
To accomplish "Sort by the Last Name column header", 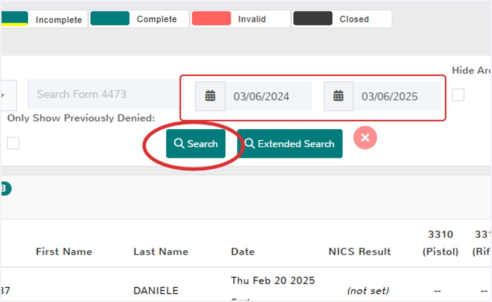I will [x=161, y=252].
